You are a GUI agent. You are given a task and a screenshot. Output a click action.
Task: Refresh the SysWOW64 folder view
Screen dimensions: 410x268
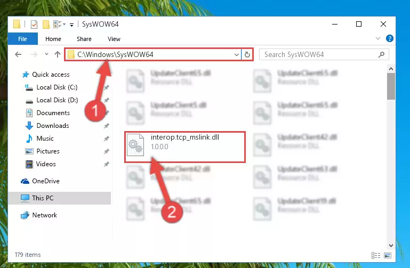[x=247, y=54]
